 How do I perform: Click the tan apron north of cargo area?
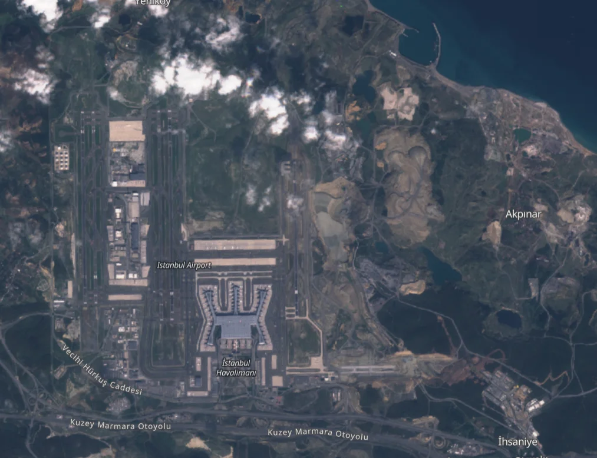click(x=126, y=131)
